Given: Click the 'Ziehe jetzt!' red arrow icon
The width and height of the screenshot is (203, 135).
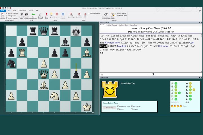Looking at the screenshot, I should [x=47, y=14].
